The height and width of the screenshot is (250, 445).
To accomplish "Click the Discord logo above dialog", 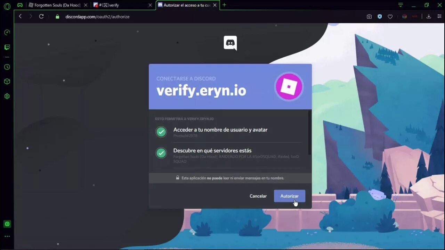I will click(x=230, y=43).
